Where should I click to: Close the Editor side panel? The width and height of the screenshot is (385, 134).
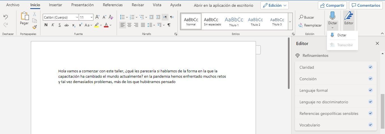tap(377, 43)
